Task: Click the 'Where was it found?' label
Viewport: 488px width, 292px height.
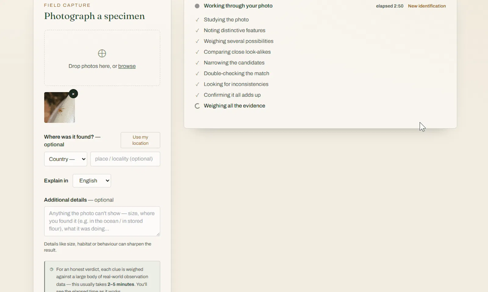Action: (x=72, y=141)
